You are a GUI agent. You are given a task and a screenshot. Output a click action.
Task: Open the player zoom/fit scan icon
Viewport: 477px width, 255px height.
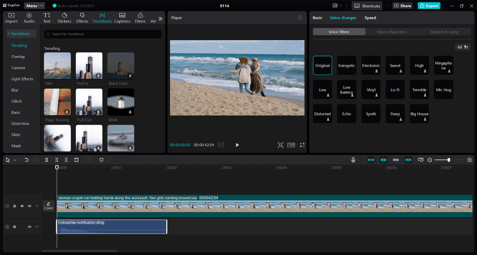click(281, 145)
